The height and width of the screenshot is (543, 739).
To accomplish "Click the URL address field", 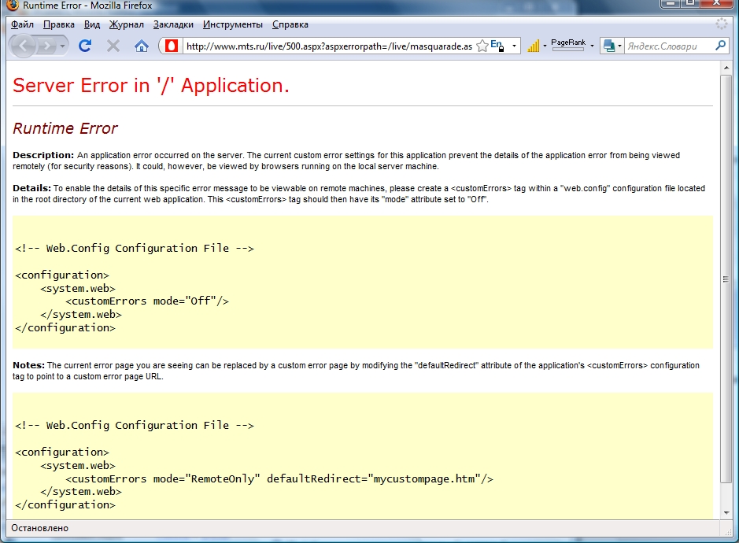I will coord(328,46).
